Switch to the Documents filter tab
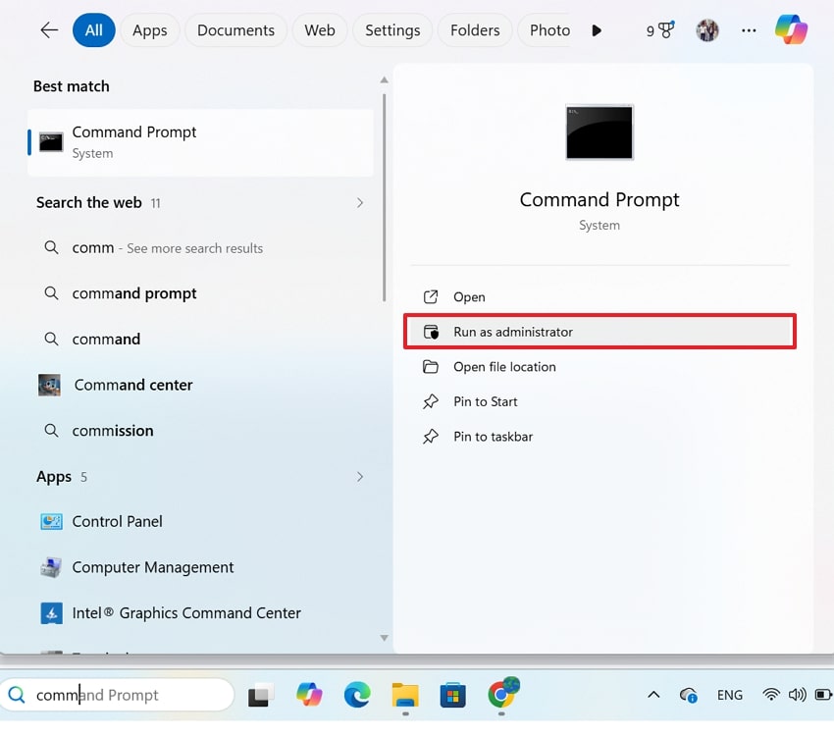 pyautogui.click(x=235, y=30)
